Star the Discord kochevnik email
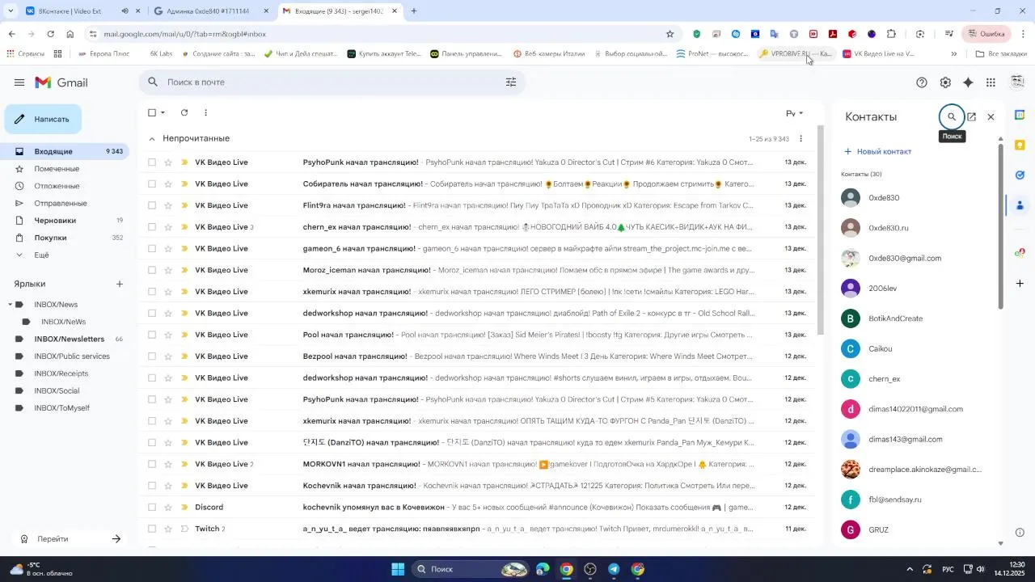 pyautogui.click(x=168, y=508)
